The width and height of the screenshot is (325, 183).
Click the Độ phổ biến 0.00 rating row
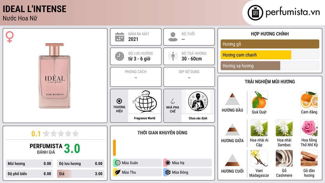[x=29, y=174]
